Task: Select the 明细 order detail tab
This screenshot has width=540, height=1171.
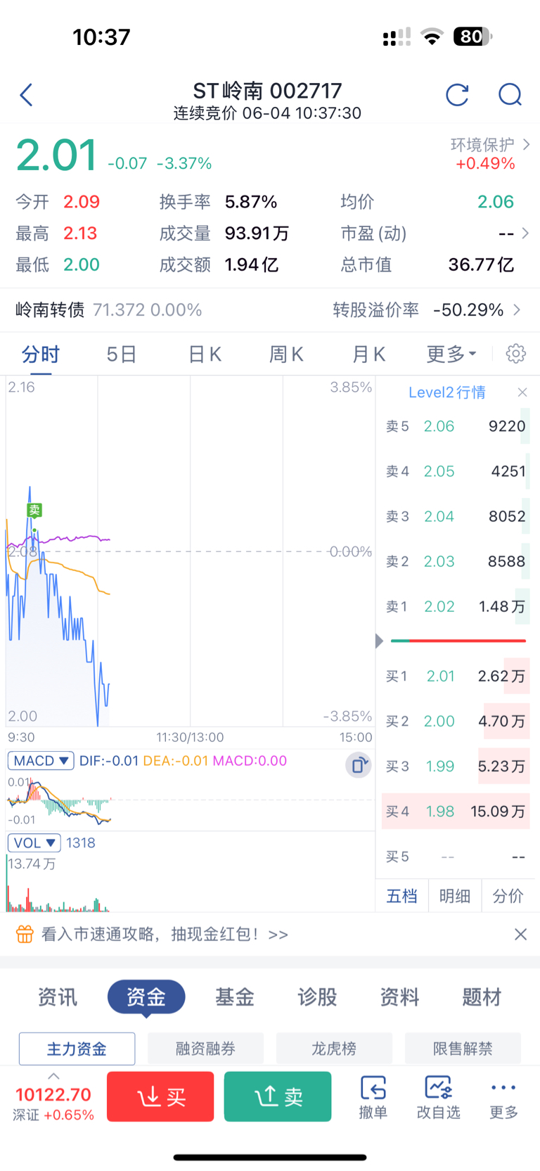Action: (x=455, y=895)
